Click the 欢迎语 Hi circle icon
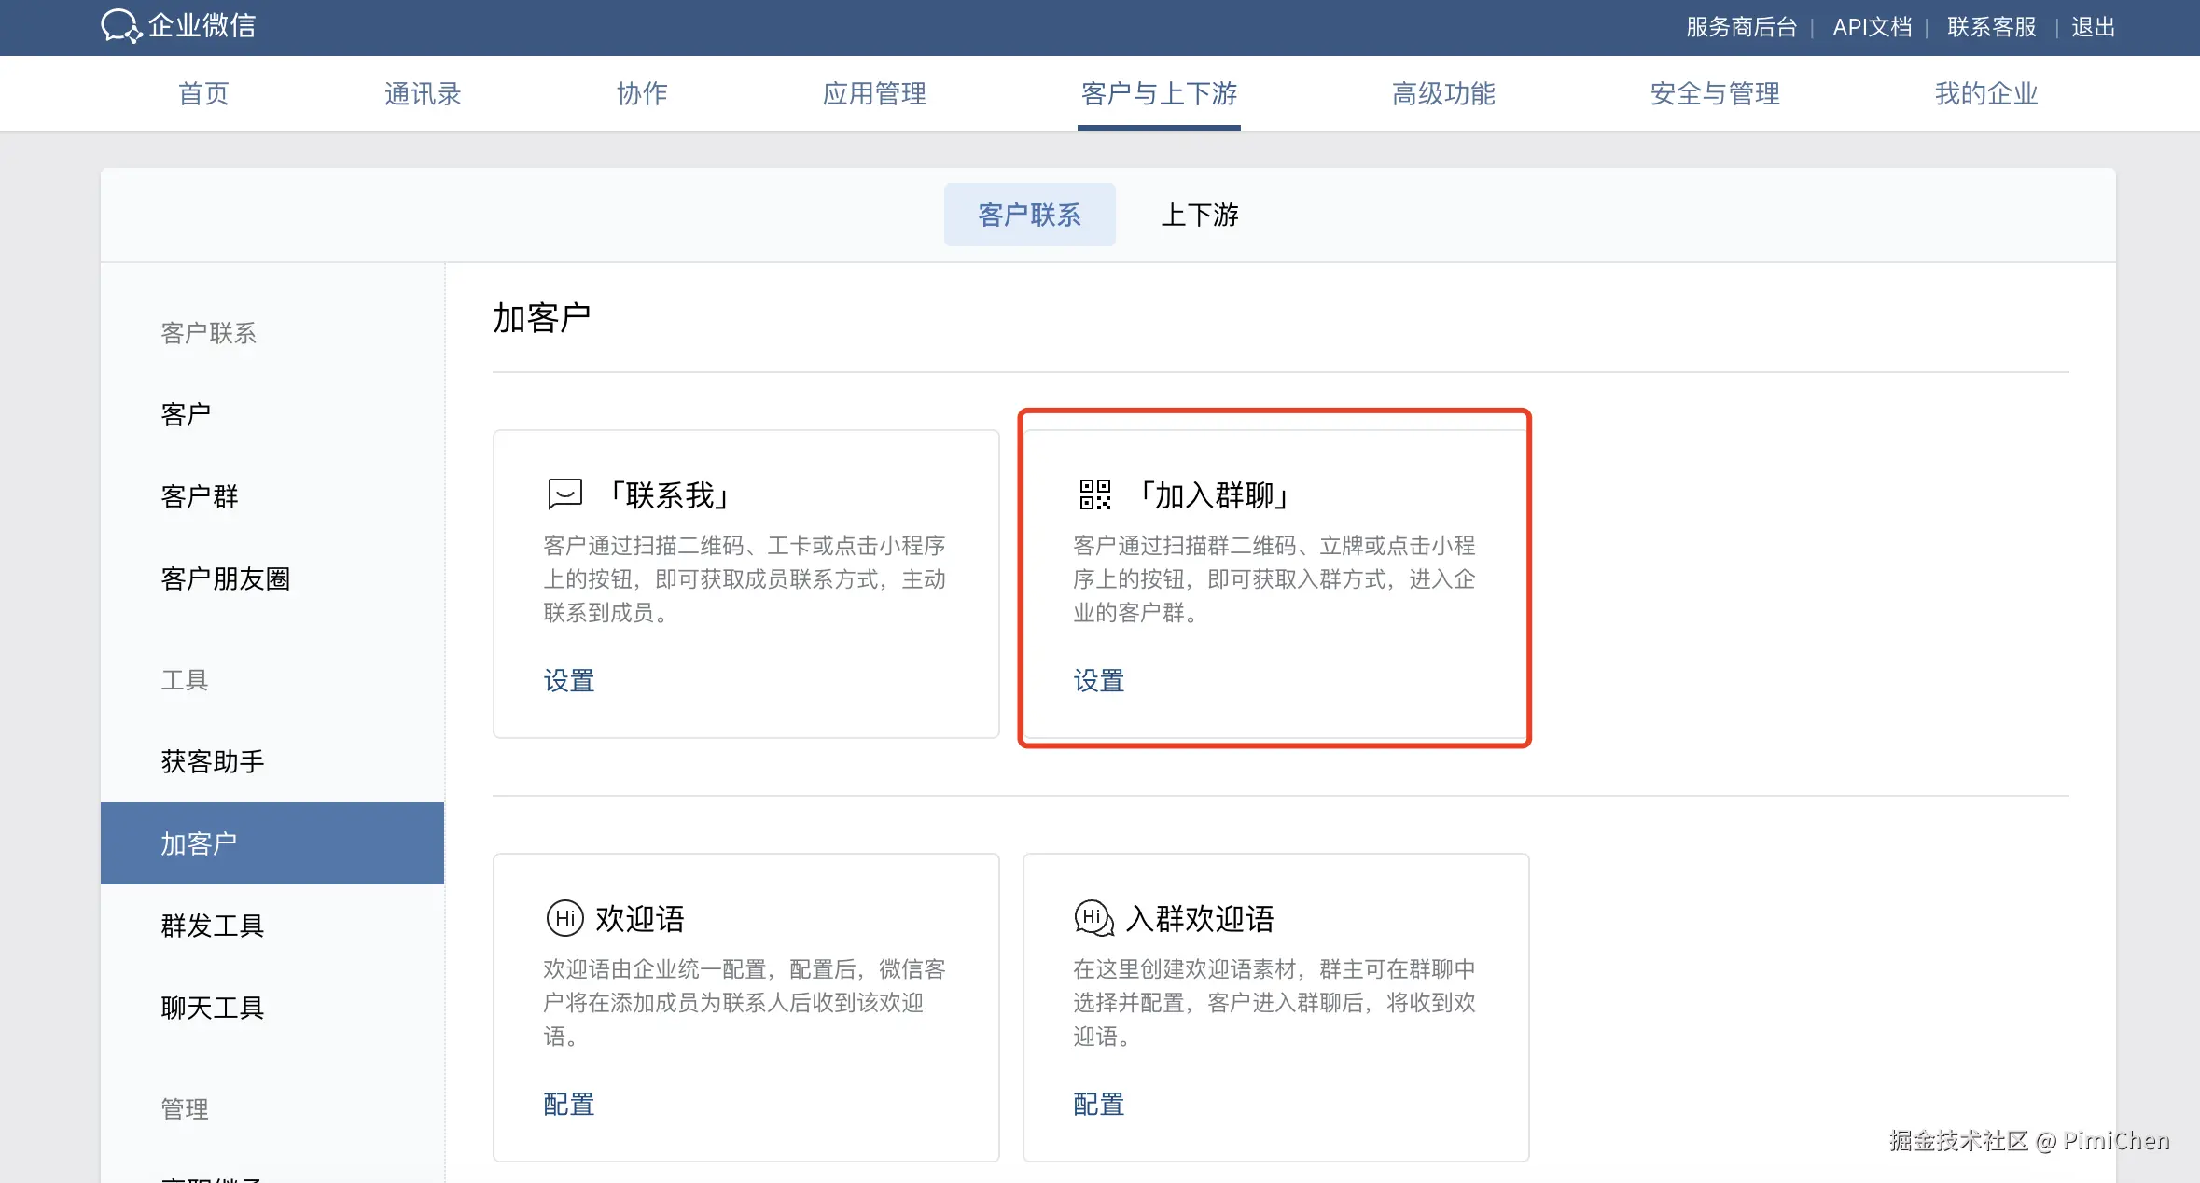 pyautogui.click(x=564, y=918)
